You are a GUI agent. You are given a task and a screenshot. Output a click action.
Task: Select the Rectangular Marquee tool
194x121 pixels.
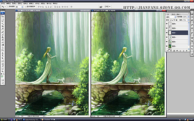pyautogui.click(x=3, y=19)
